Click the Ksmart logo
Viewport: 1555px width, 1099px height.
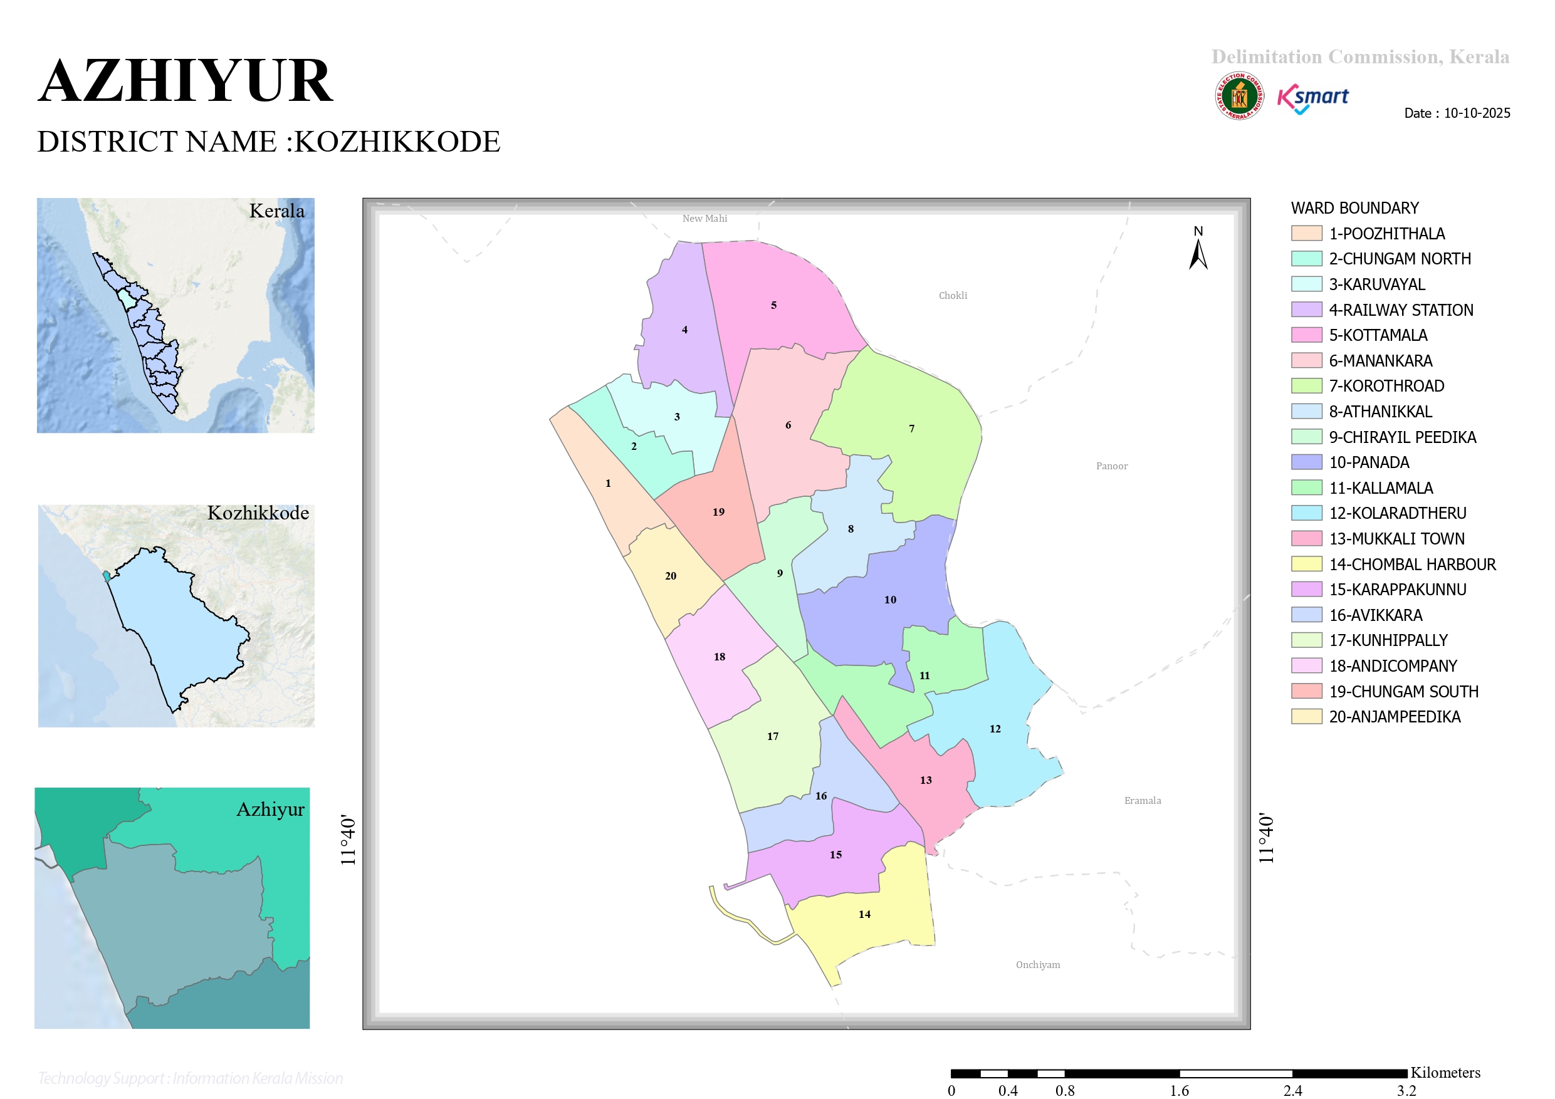click(x=1312, y=99)
